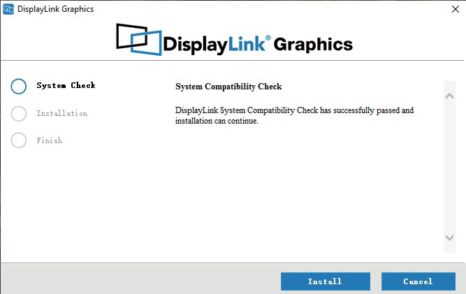Image resolution: width=466 pixels, height=294 pixels.
Task: Click the DisplayLink title bar app icon
Action: coord(8,9)
